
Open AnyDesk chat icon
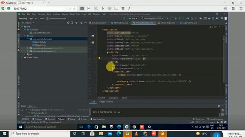pos(96,8)
